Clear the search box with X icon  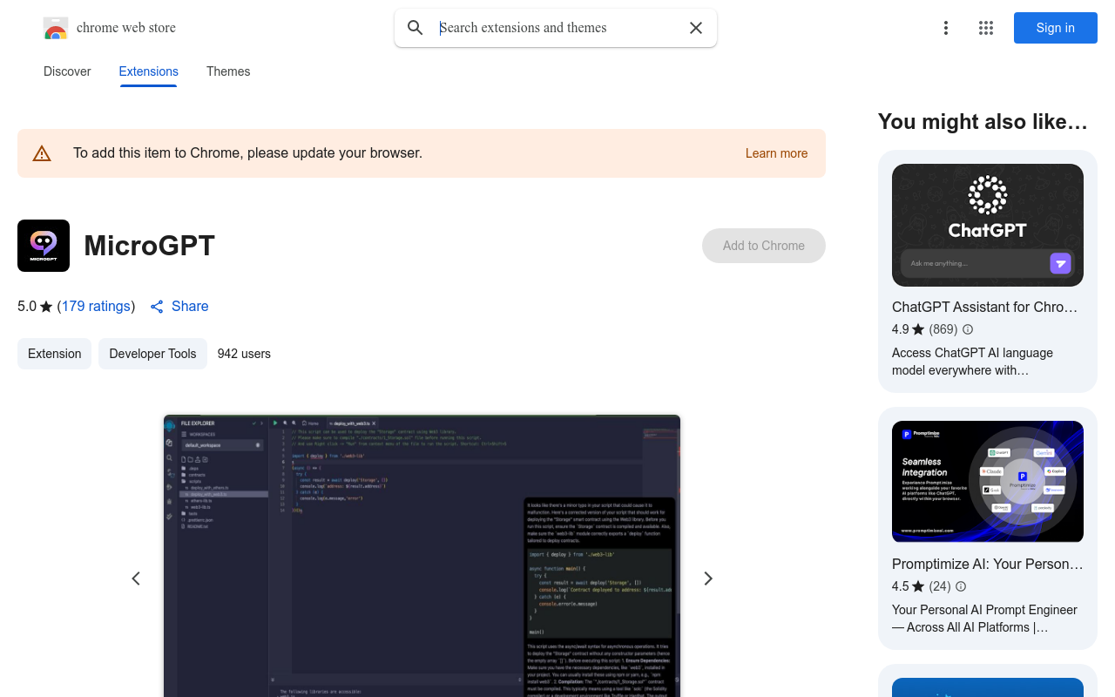coord(696,28)
